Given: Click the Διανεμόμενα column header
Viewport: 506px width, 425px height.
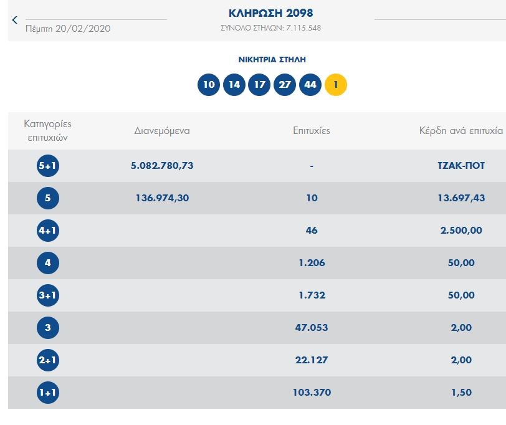Looking at the screenshot, I should (x=162, y=131).
